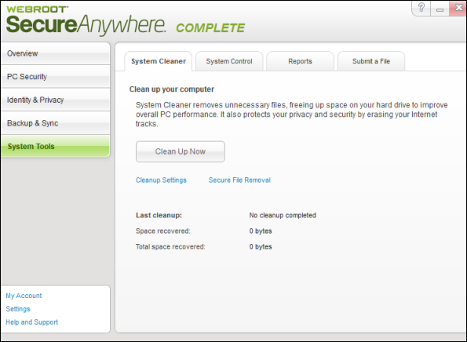Open the Settings link

point(18,309)
